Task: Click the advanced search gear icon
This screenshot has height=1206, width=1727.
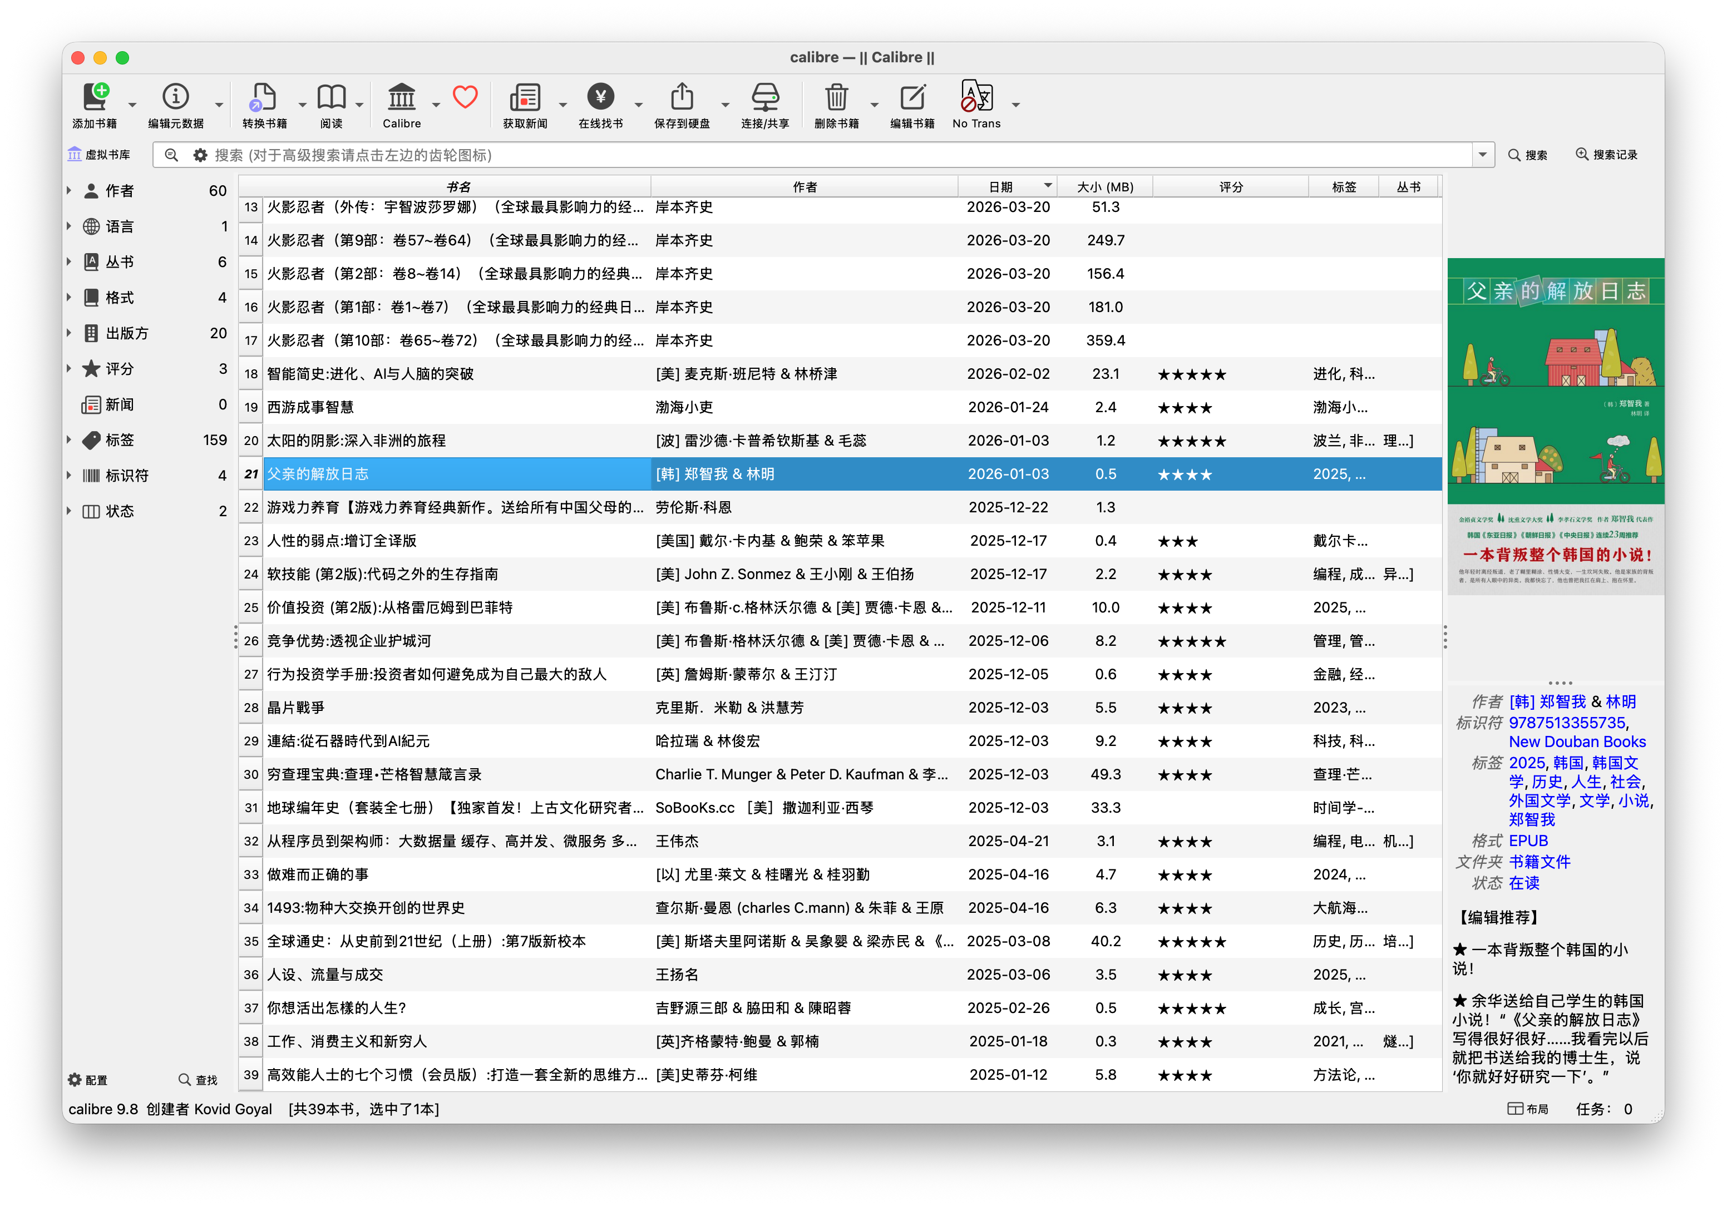Action: point(200,155)
